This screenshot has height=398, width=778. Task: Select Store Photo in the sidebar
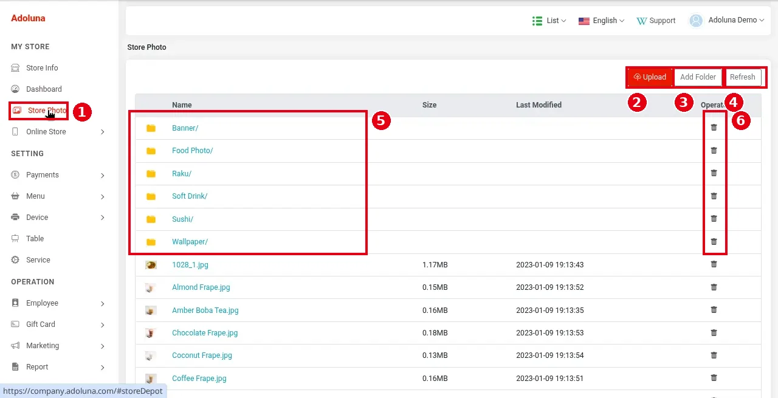coord(47,111)
